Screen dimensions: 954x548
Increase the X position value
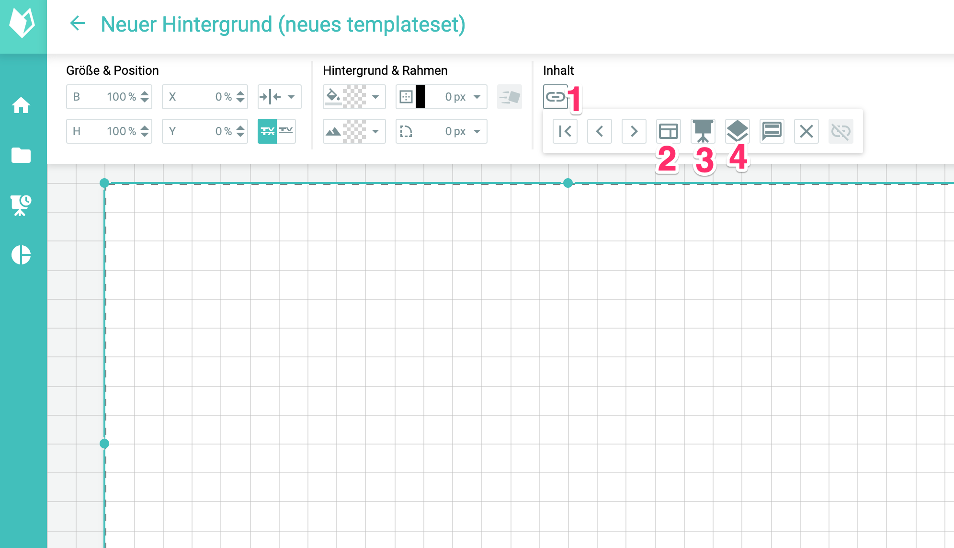pyautogui.click(x=240, y=92)
